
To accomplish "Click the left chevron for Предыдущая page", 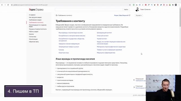I will coord(134,80).
